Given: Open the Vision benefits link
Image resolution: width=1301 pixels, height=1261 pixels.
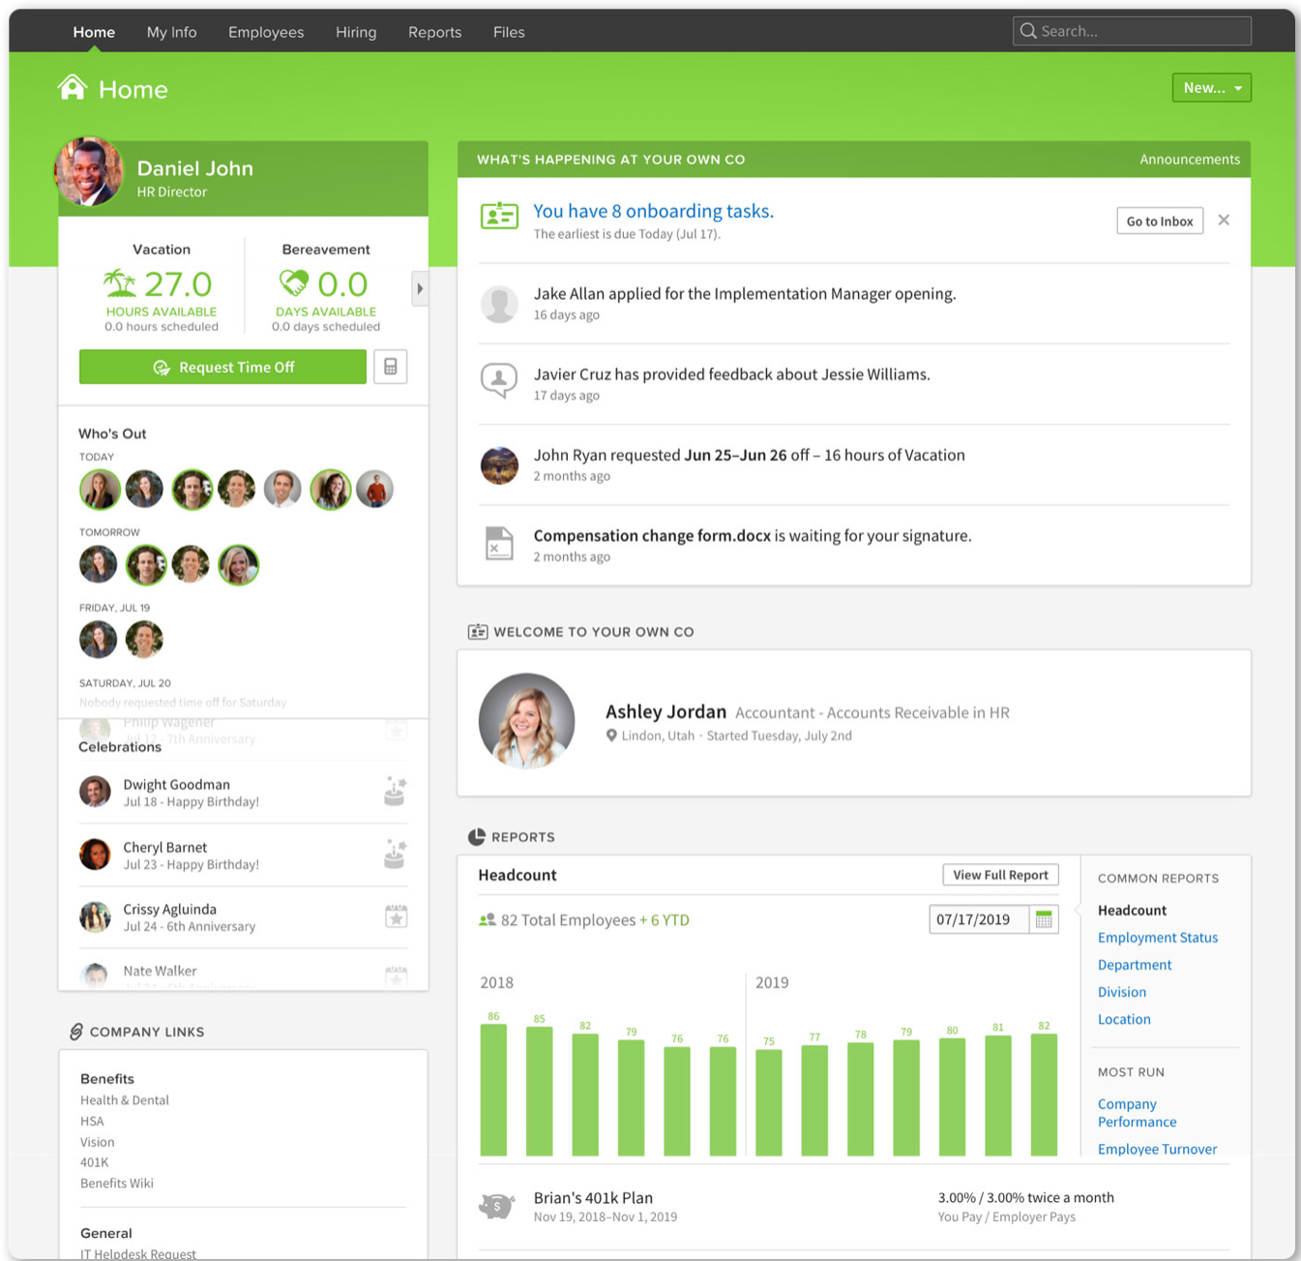Looking at the screenshot, I should tap(98, 1142).
